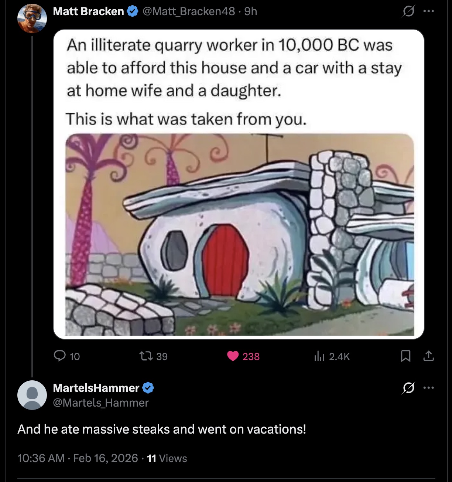Open the @Matt_Bracken48 handle link
The height and width of the screenshot is (482, 452).
[188, 11]
